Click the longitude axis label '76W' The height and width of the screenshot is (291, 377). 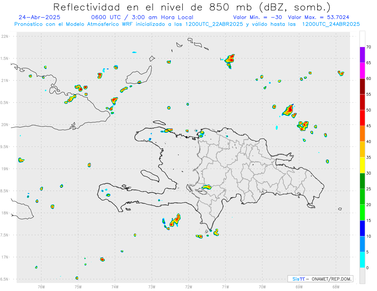41,287
